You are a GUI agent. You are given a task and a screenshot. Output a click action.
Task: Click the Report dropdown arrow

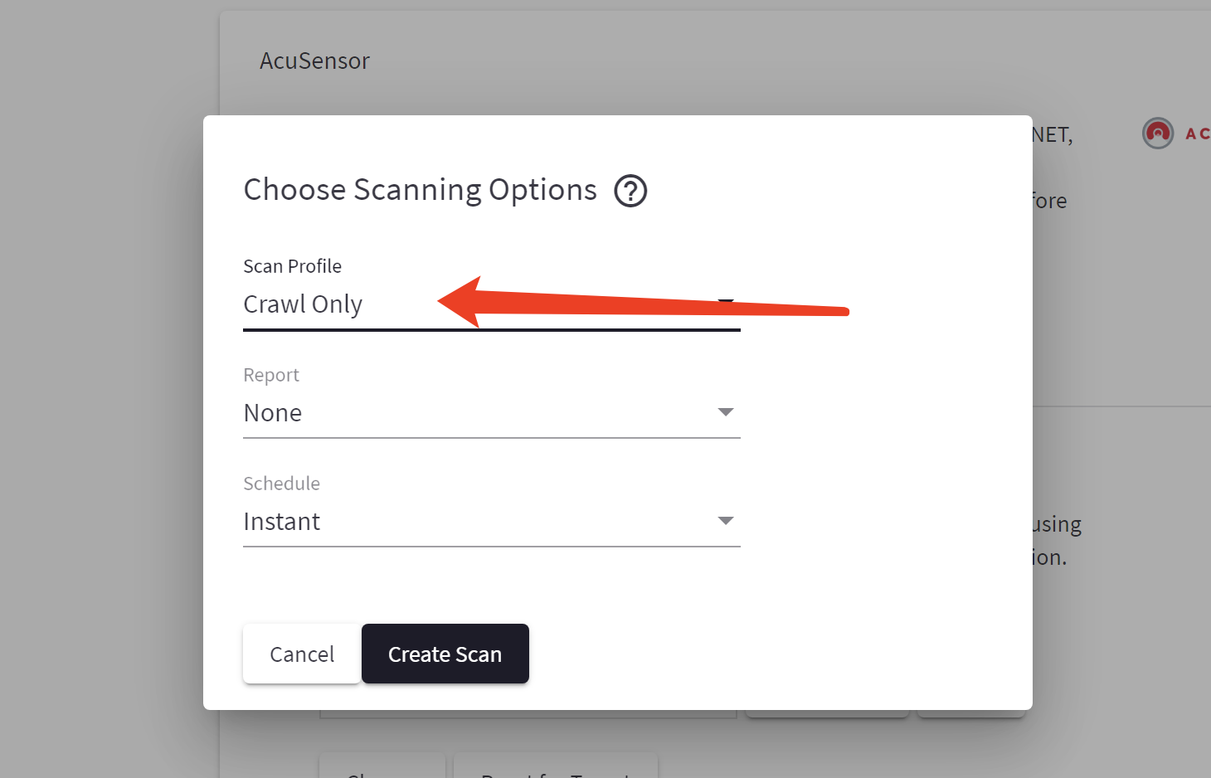pos(726,412)
